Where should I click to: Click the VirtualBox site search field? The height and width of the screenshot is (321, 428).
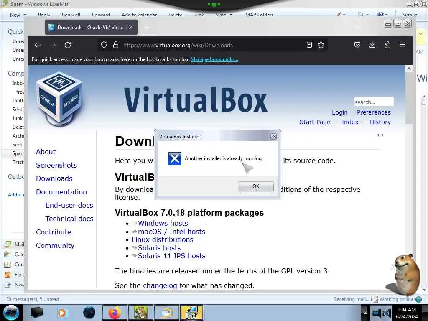pyautogui.click(x=374, y=102)
